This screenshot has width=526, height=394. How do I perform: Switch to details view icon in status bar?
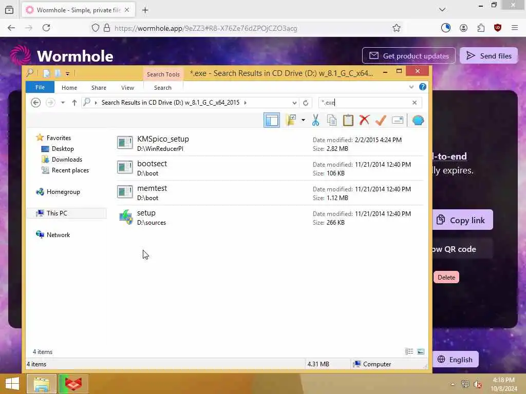[409, 351]
